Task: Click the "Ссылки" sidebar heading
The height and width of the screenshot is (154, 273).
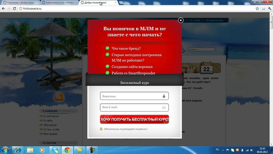Action: click(x=49, y=142)
